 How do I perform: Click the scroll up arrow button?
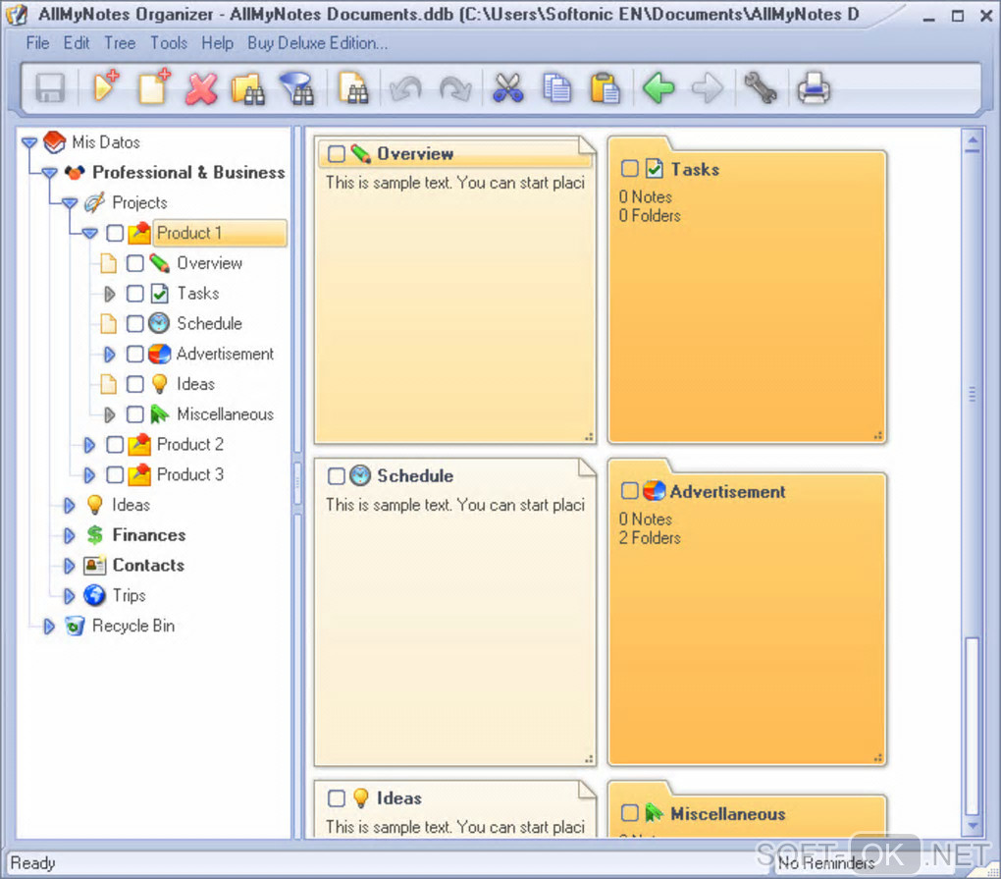point(972,141)
